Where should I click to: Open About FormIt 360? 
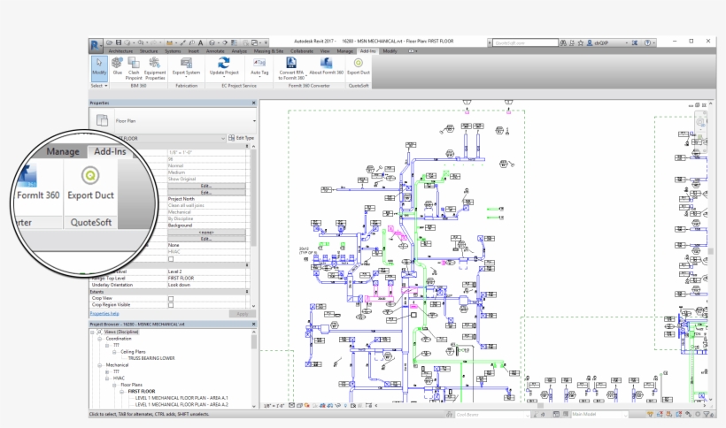click(x=326, y=66)
